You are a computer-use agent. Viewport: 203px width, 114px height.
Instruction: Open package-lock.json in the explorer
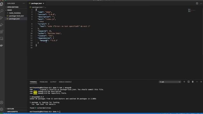(16, 16)
